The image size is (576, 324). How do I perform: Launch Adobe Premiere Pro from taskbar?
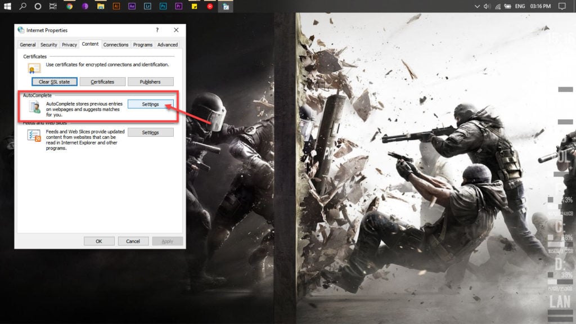pos(178,6)
